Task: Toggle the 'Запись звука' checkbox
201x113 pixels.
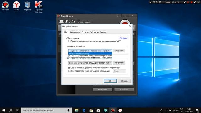Action: point(67,38)
